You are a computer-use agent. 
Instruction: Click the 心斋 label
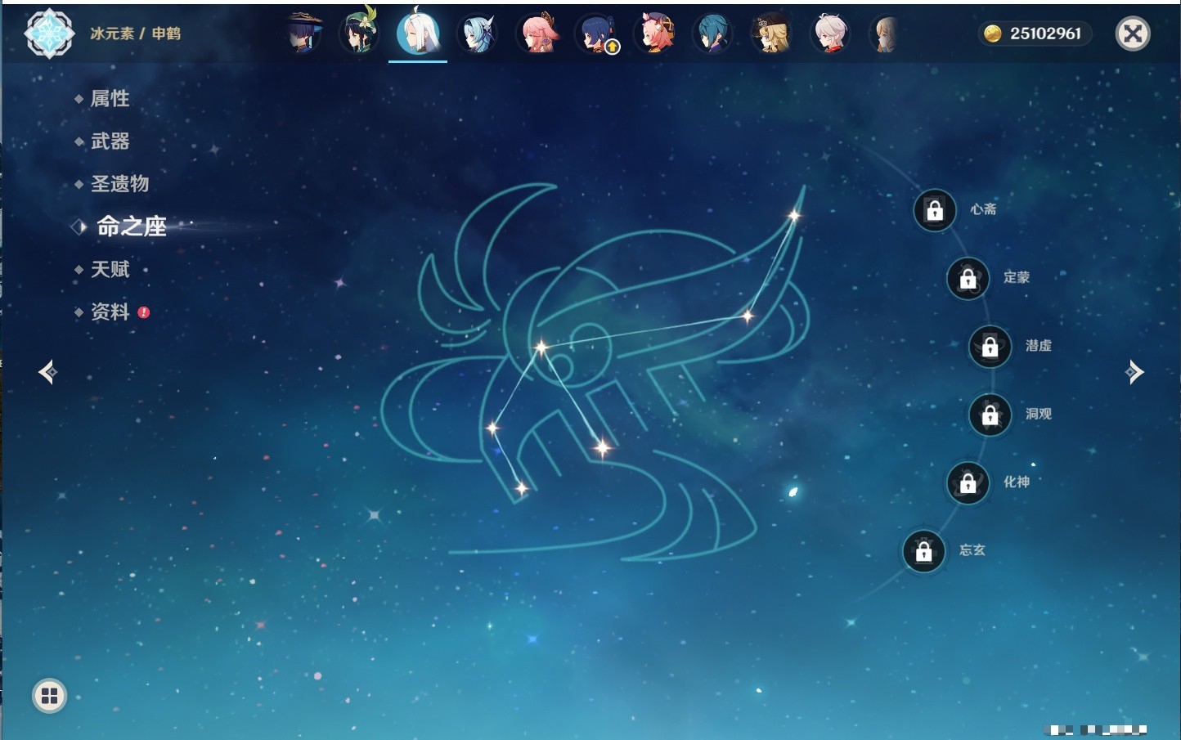coord(983,209)
